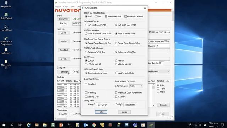Screen dimensions: 227x128
Task: Select Work as Crystal Mode
Action: (x=125, y=34)
